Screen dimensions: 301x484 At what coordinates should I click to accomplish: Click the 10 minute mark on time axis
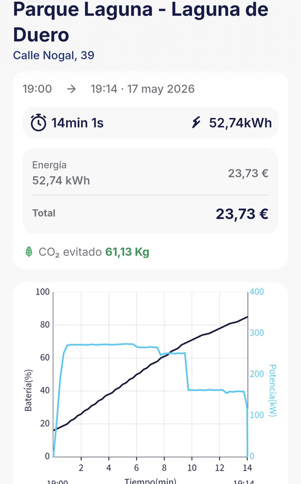tap(192, 468)
